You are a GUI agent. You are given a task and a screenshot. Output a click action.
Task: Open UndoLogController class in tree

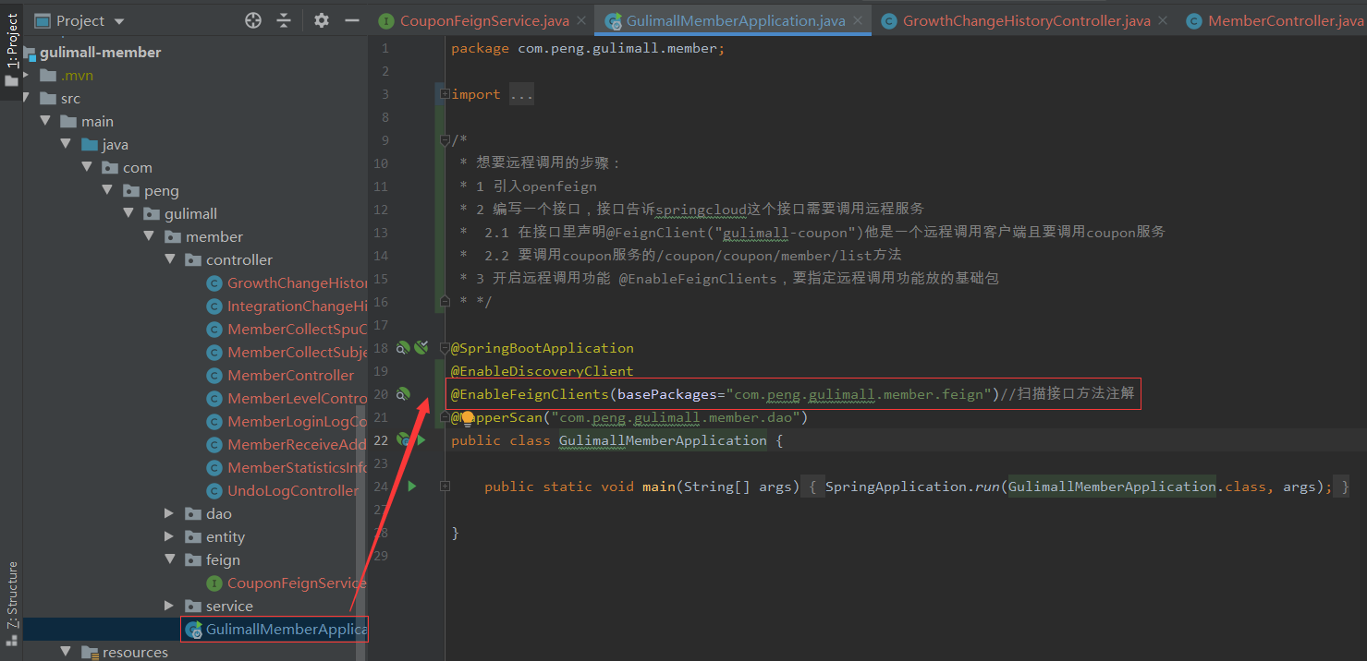click(x=293, y=491)
